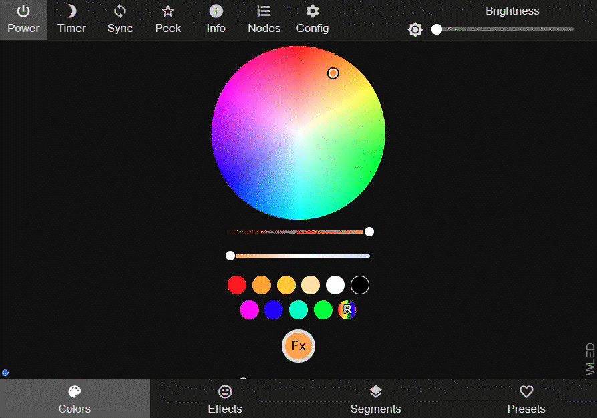The image size is (597, 418).
Task: Toggle the Power button
Action: (x=23, y=20)
